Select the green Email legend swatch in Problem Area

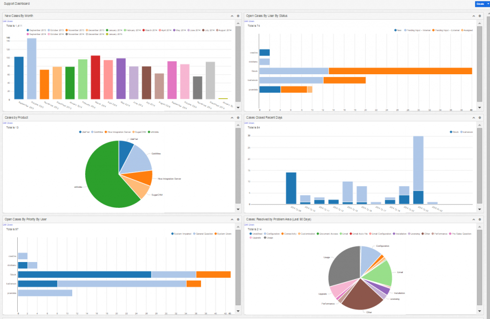341,233
